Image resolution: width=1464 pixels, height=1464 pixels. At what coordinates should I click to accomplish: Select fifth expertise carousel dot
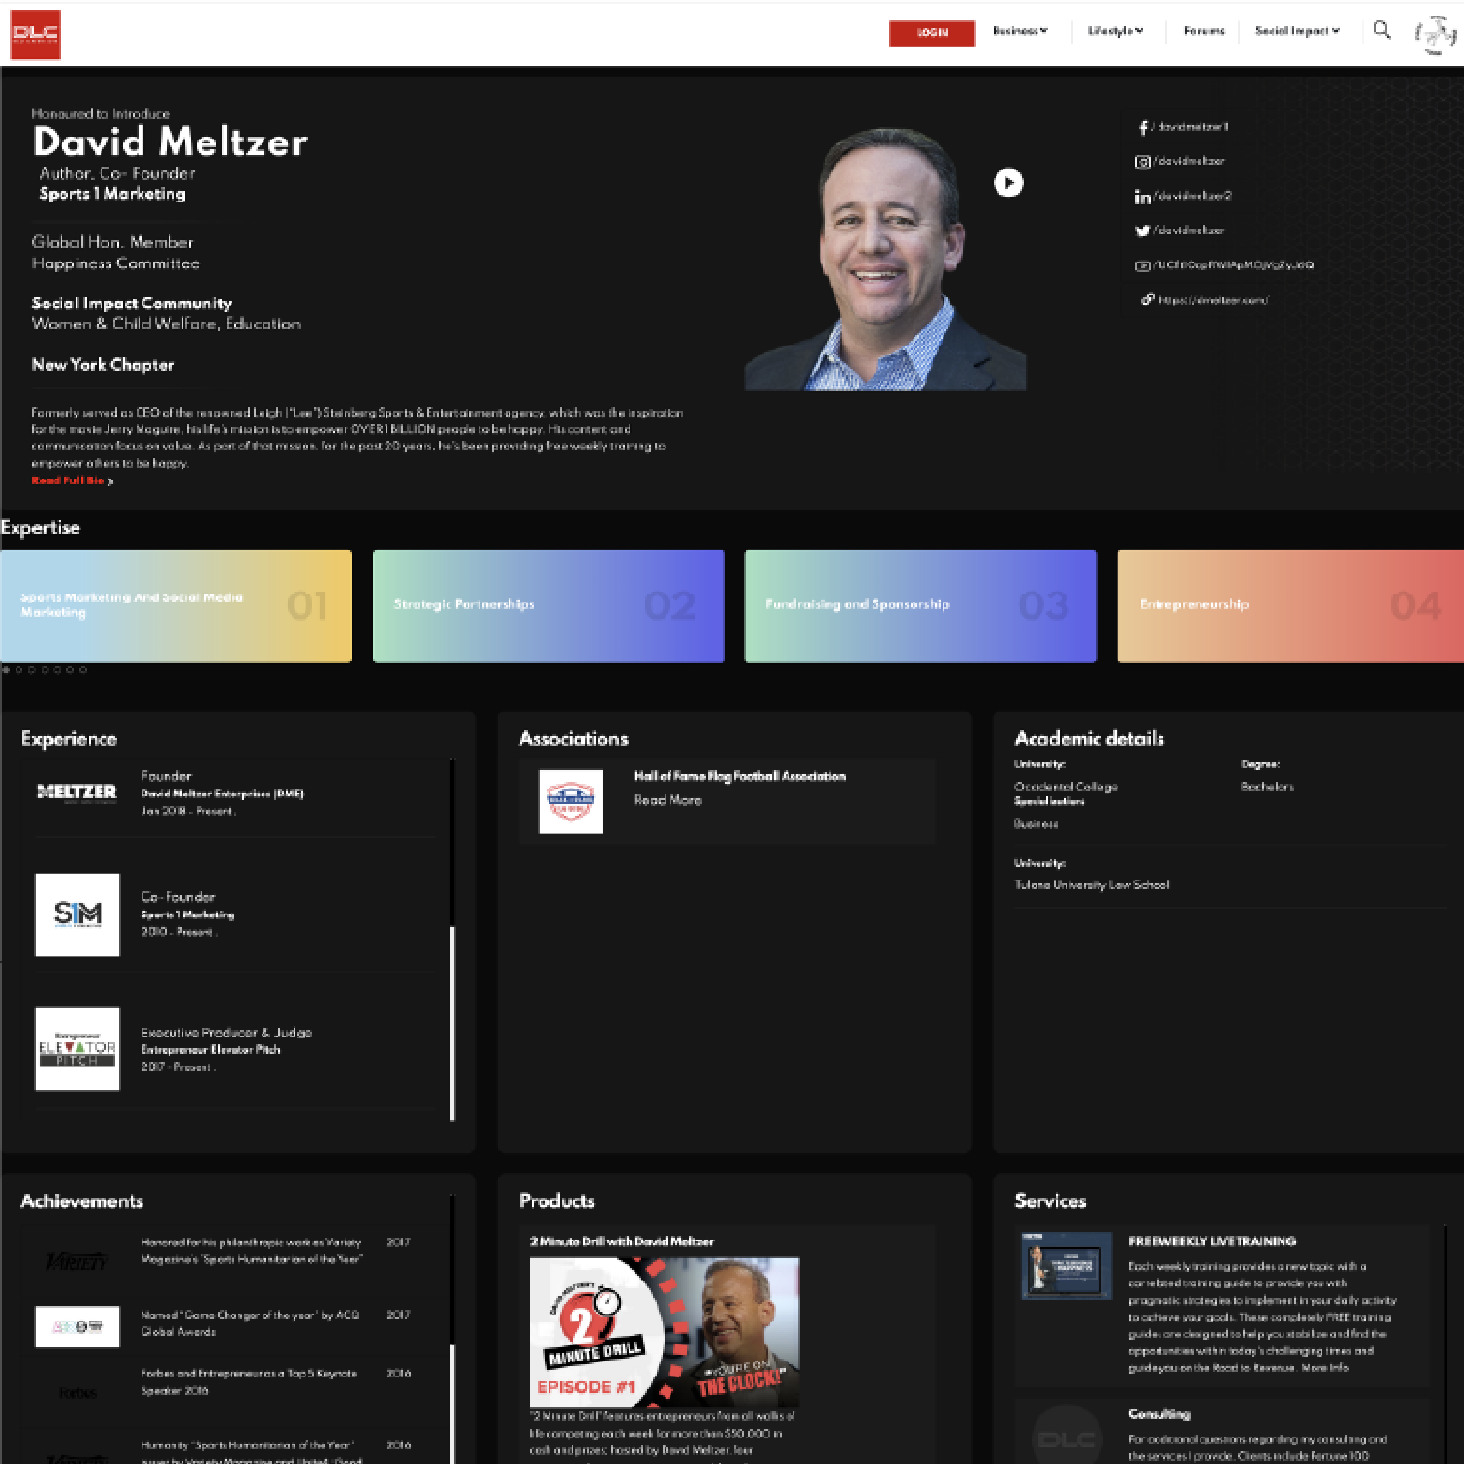(57, 670)
